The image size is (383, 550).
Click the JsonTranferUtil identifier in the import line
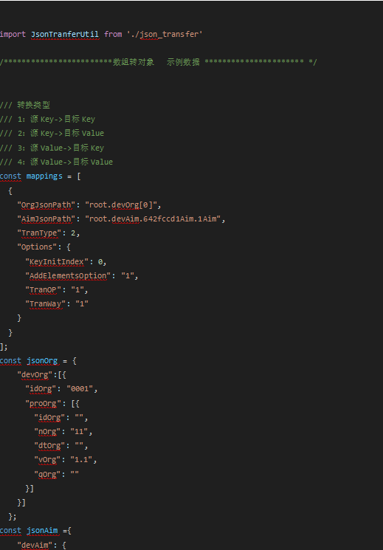[x=65, y=35]
